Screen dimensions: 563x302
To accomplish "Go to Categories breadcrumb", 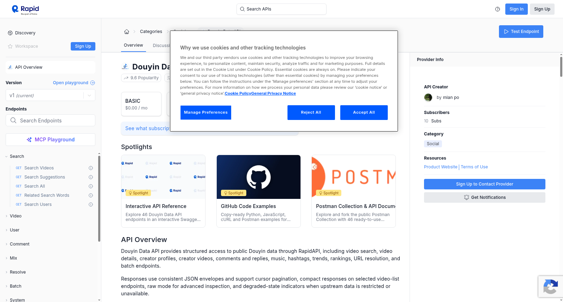I will point(151,32).
